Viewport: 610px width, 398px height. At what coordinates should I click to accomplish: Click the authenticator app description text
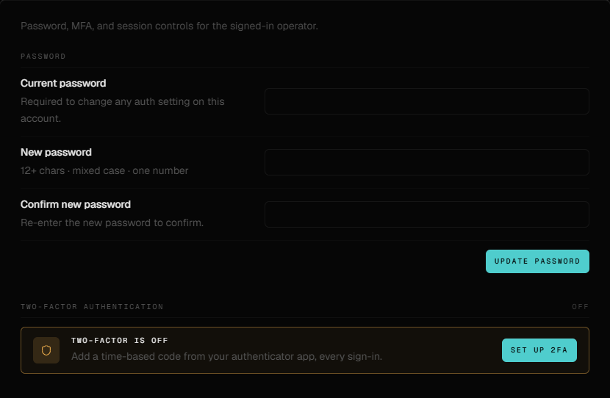226,356
